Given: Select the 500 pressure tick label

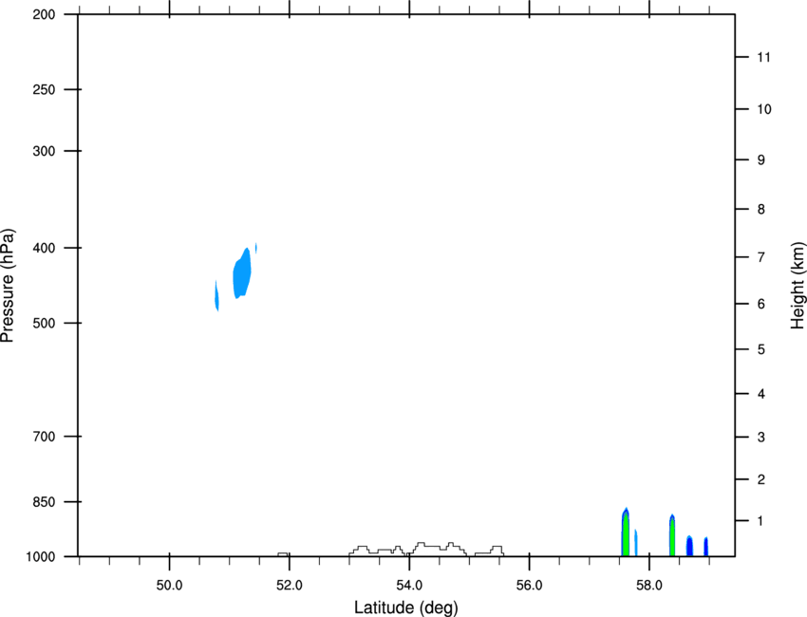Looking at the screenshot, I should (x=44, y=323).
